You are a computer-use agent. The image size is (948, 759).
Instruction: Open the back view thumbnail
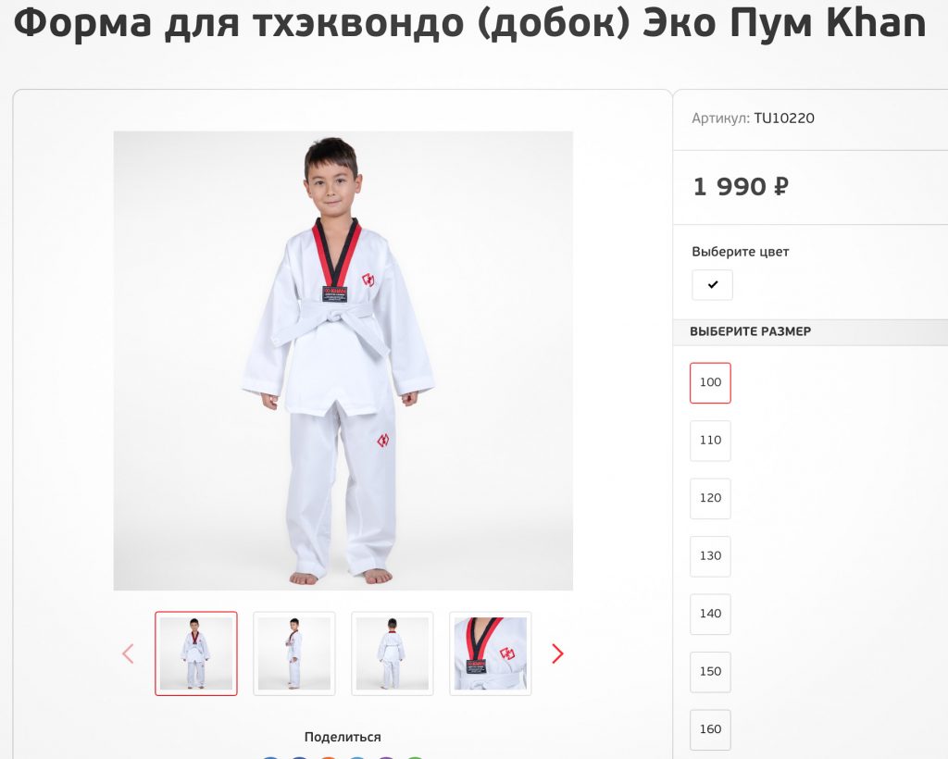pos(393,653)
